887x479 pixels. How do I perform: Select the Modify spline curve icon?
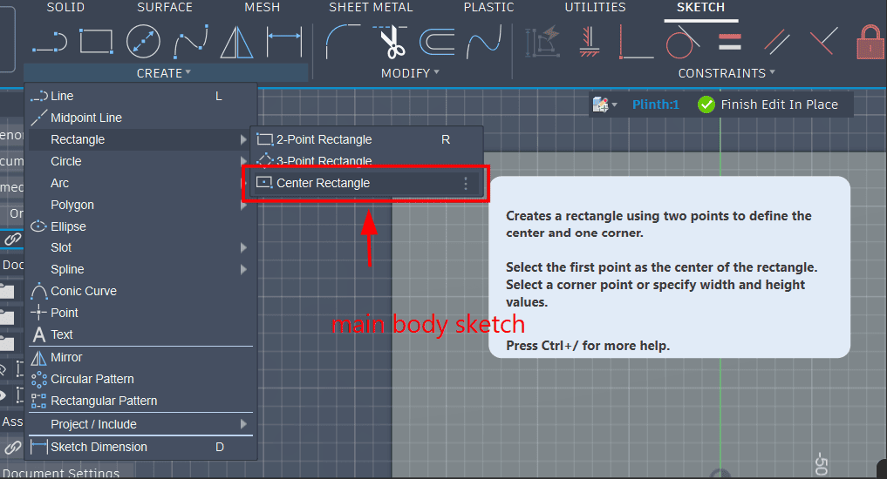[484, 43]
